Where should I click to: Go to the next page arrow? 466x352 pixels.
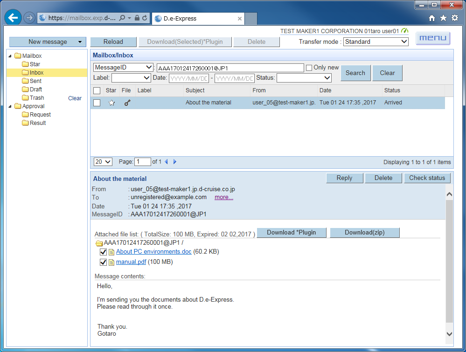175,162
